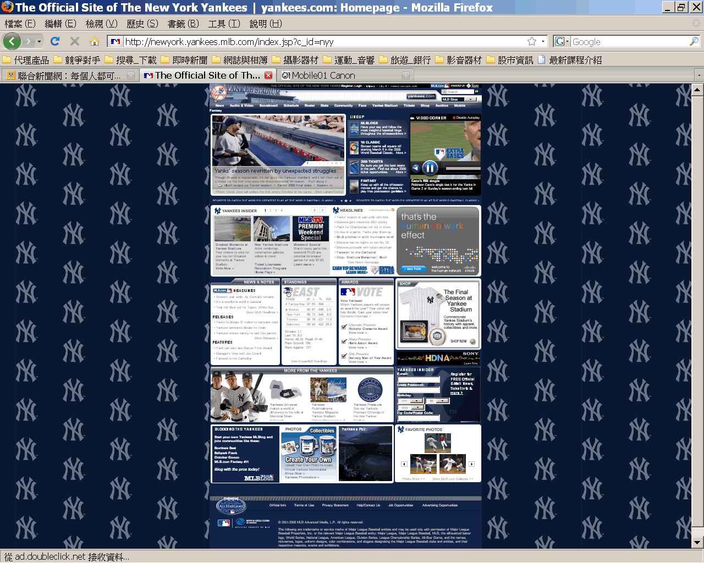Show next Favorite Photos with right arrow
The height and width of the screenshot is (563, 704).
coord(471,464)
